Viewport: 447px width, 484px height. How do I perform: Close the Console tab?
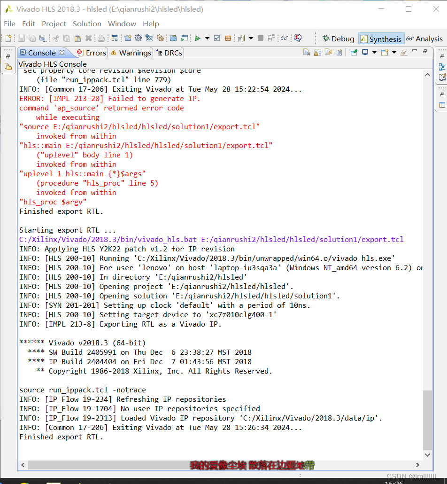62,53
